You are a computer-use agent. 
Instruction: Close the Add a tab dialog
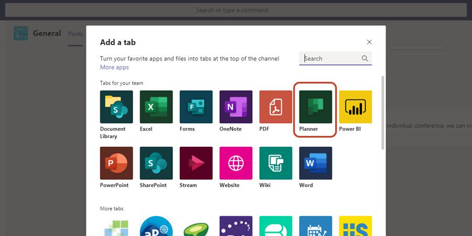point(369,42)
